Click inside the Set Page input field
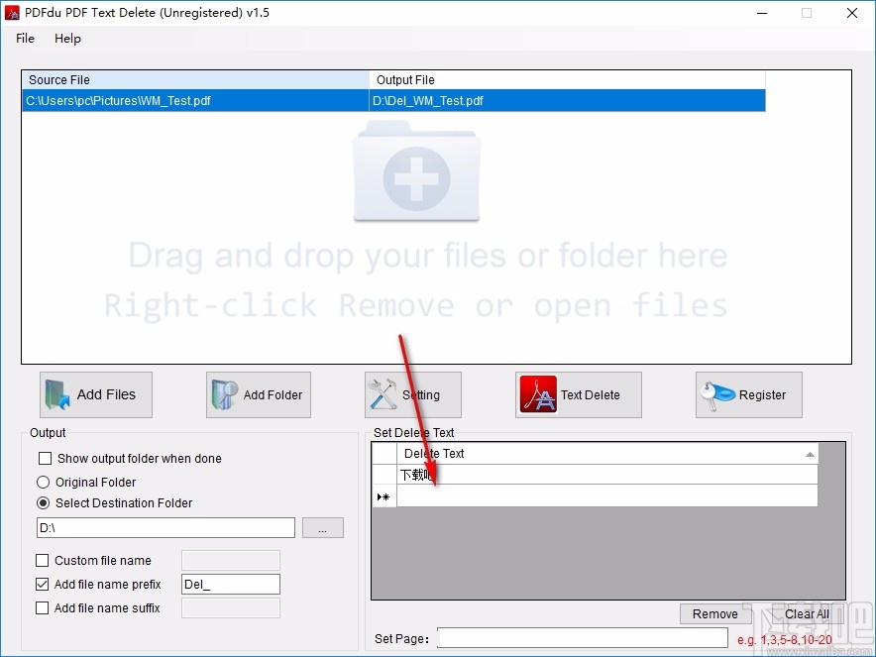Screen dimensions: 876x657 tap(582, 638)
